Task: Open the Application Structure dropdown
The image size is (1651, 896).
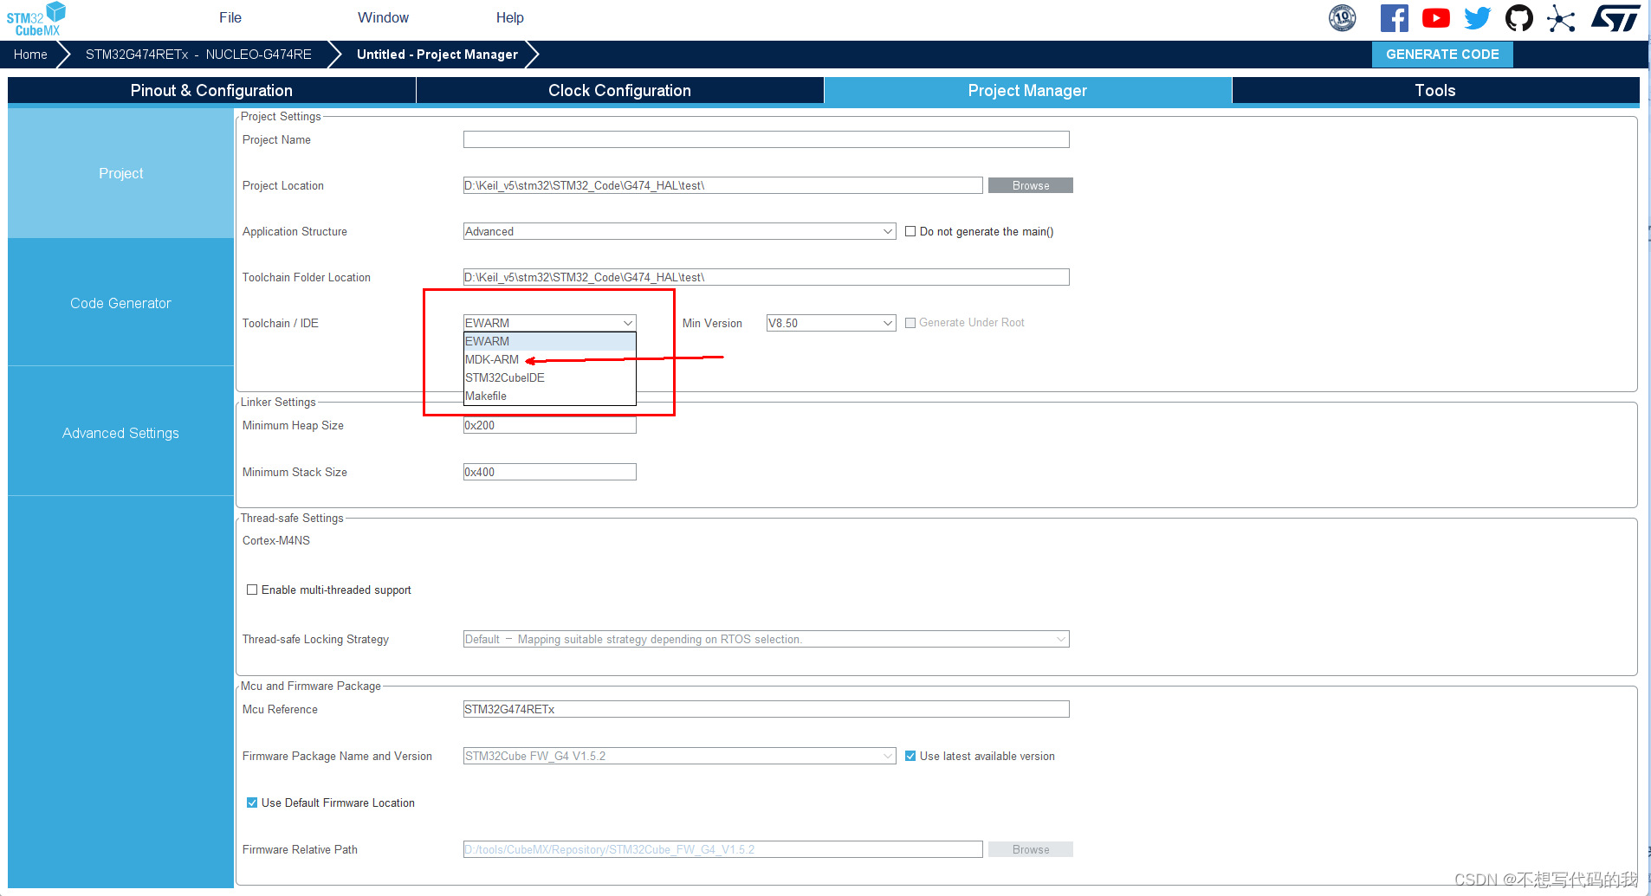Action: click(x=680, y=231)
